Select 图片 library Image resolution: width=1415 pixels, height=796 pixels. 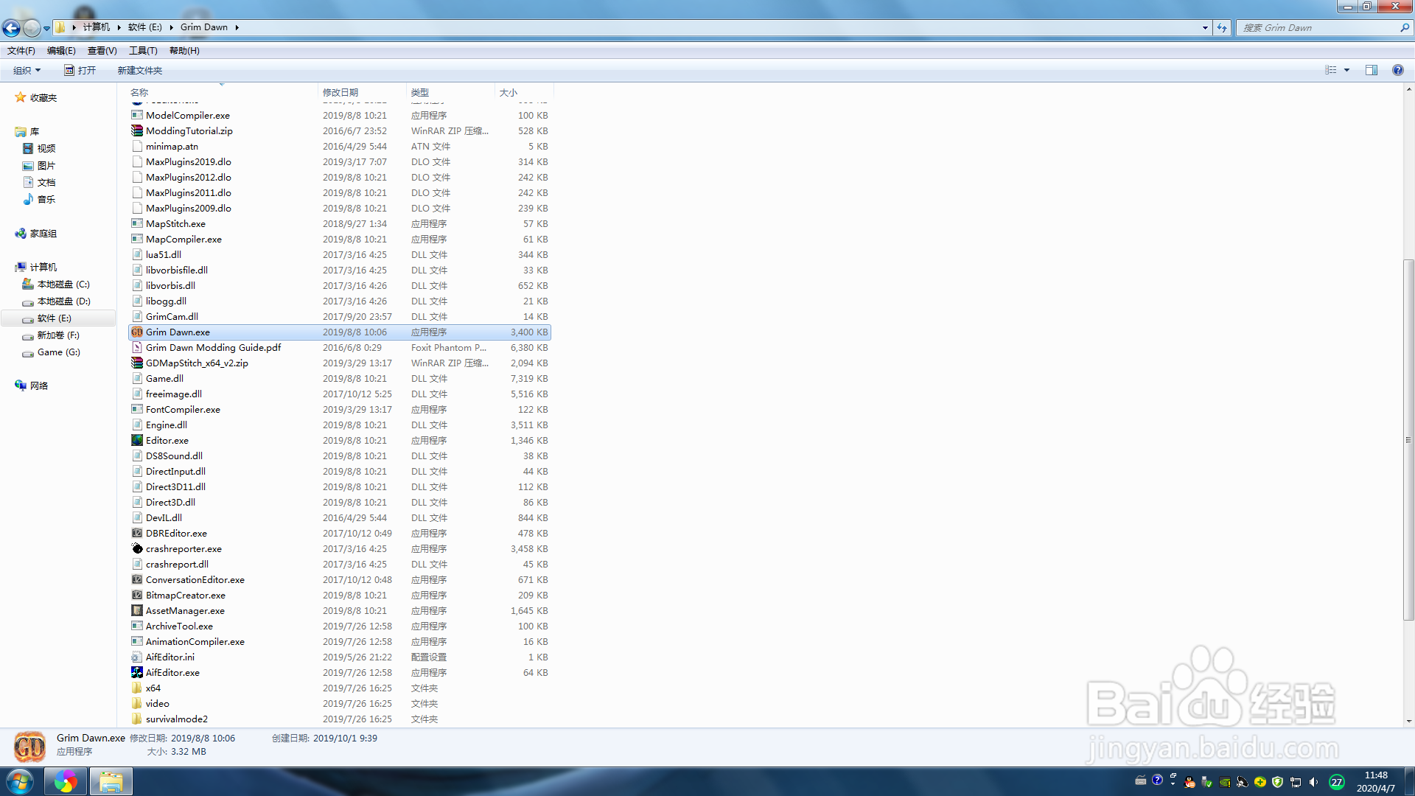click(x=46, y=166)
